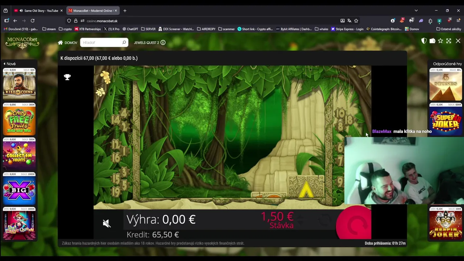The width and height of the screenshot is (464, 261).
Task: Select the MonacoBet browser tab
Action: 92,11
